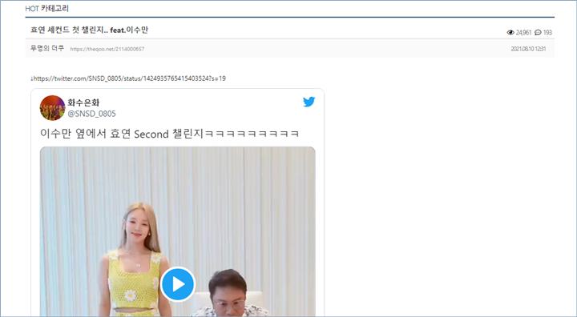Select the view count eye icon
Viewport: 577px width, 317px height.
[x=510, y=32]
